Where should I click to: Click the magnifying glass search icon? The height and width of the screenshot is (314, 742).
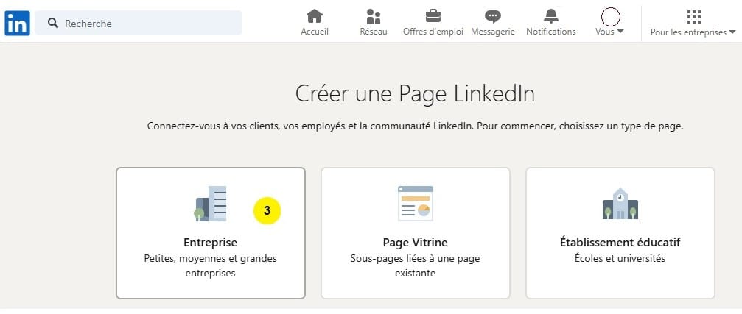(x=54, y=23)
